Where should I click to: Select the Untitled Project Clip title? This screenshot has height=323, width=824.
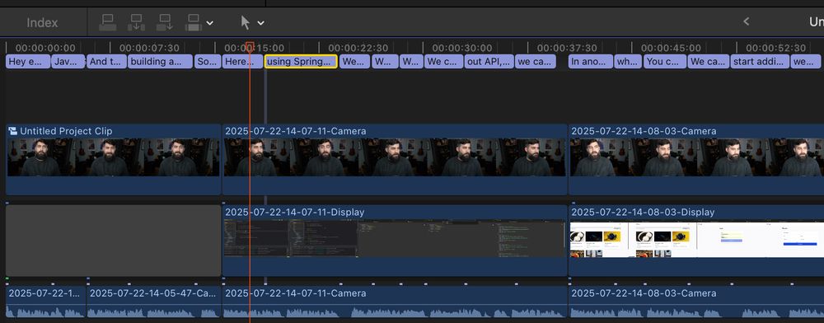pos(66,131)
